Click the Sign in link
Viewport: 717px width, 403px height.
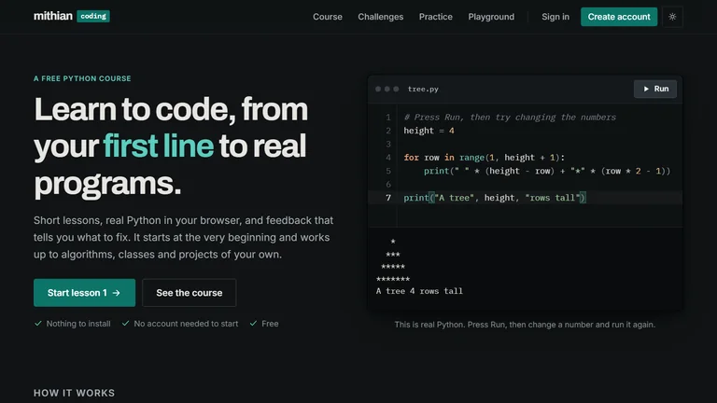click(555, 17)
